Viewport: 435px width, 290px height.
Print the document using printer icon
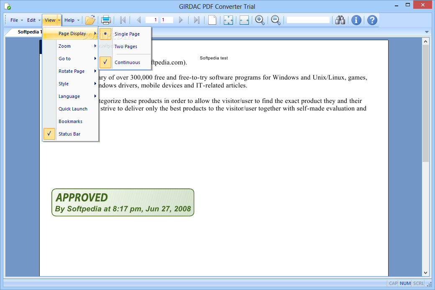106,20
